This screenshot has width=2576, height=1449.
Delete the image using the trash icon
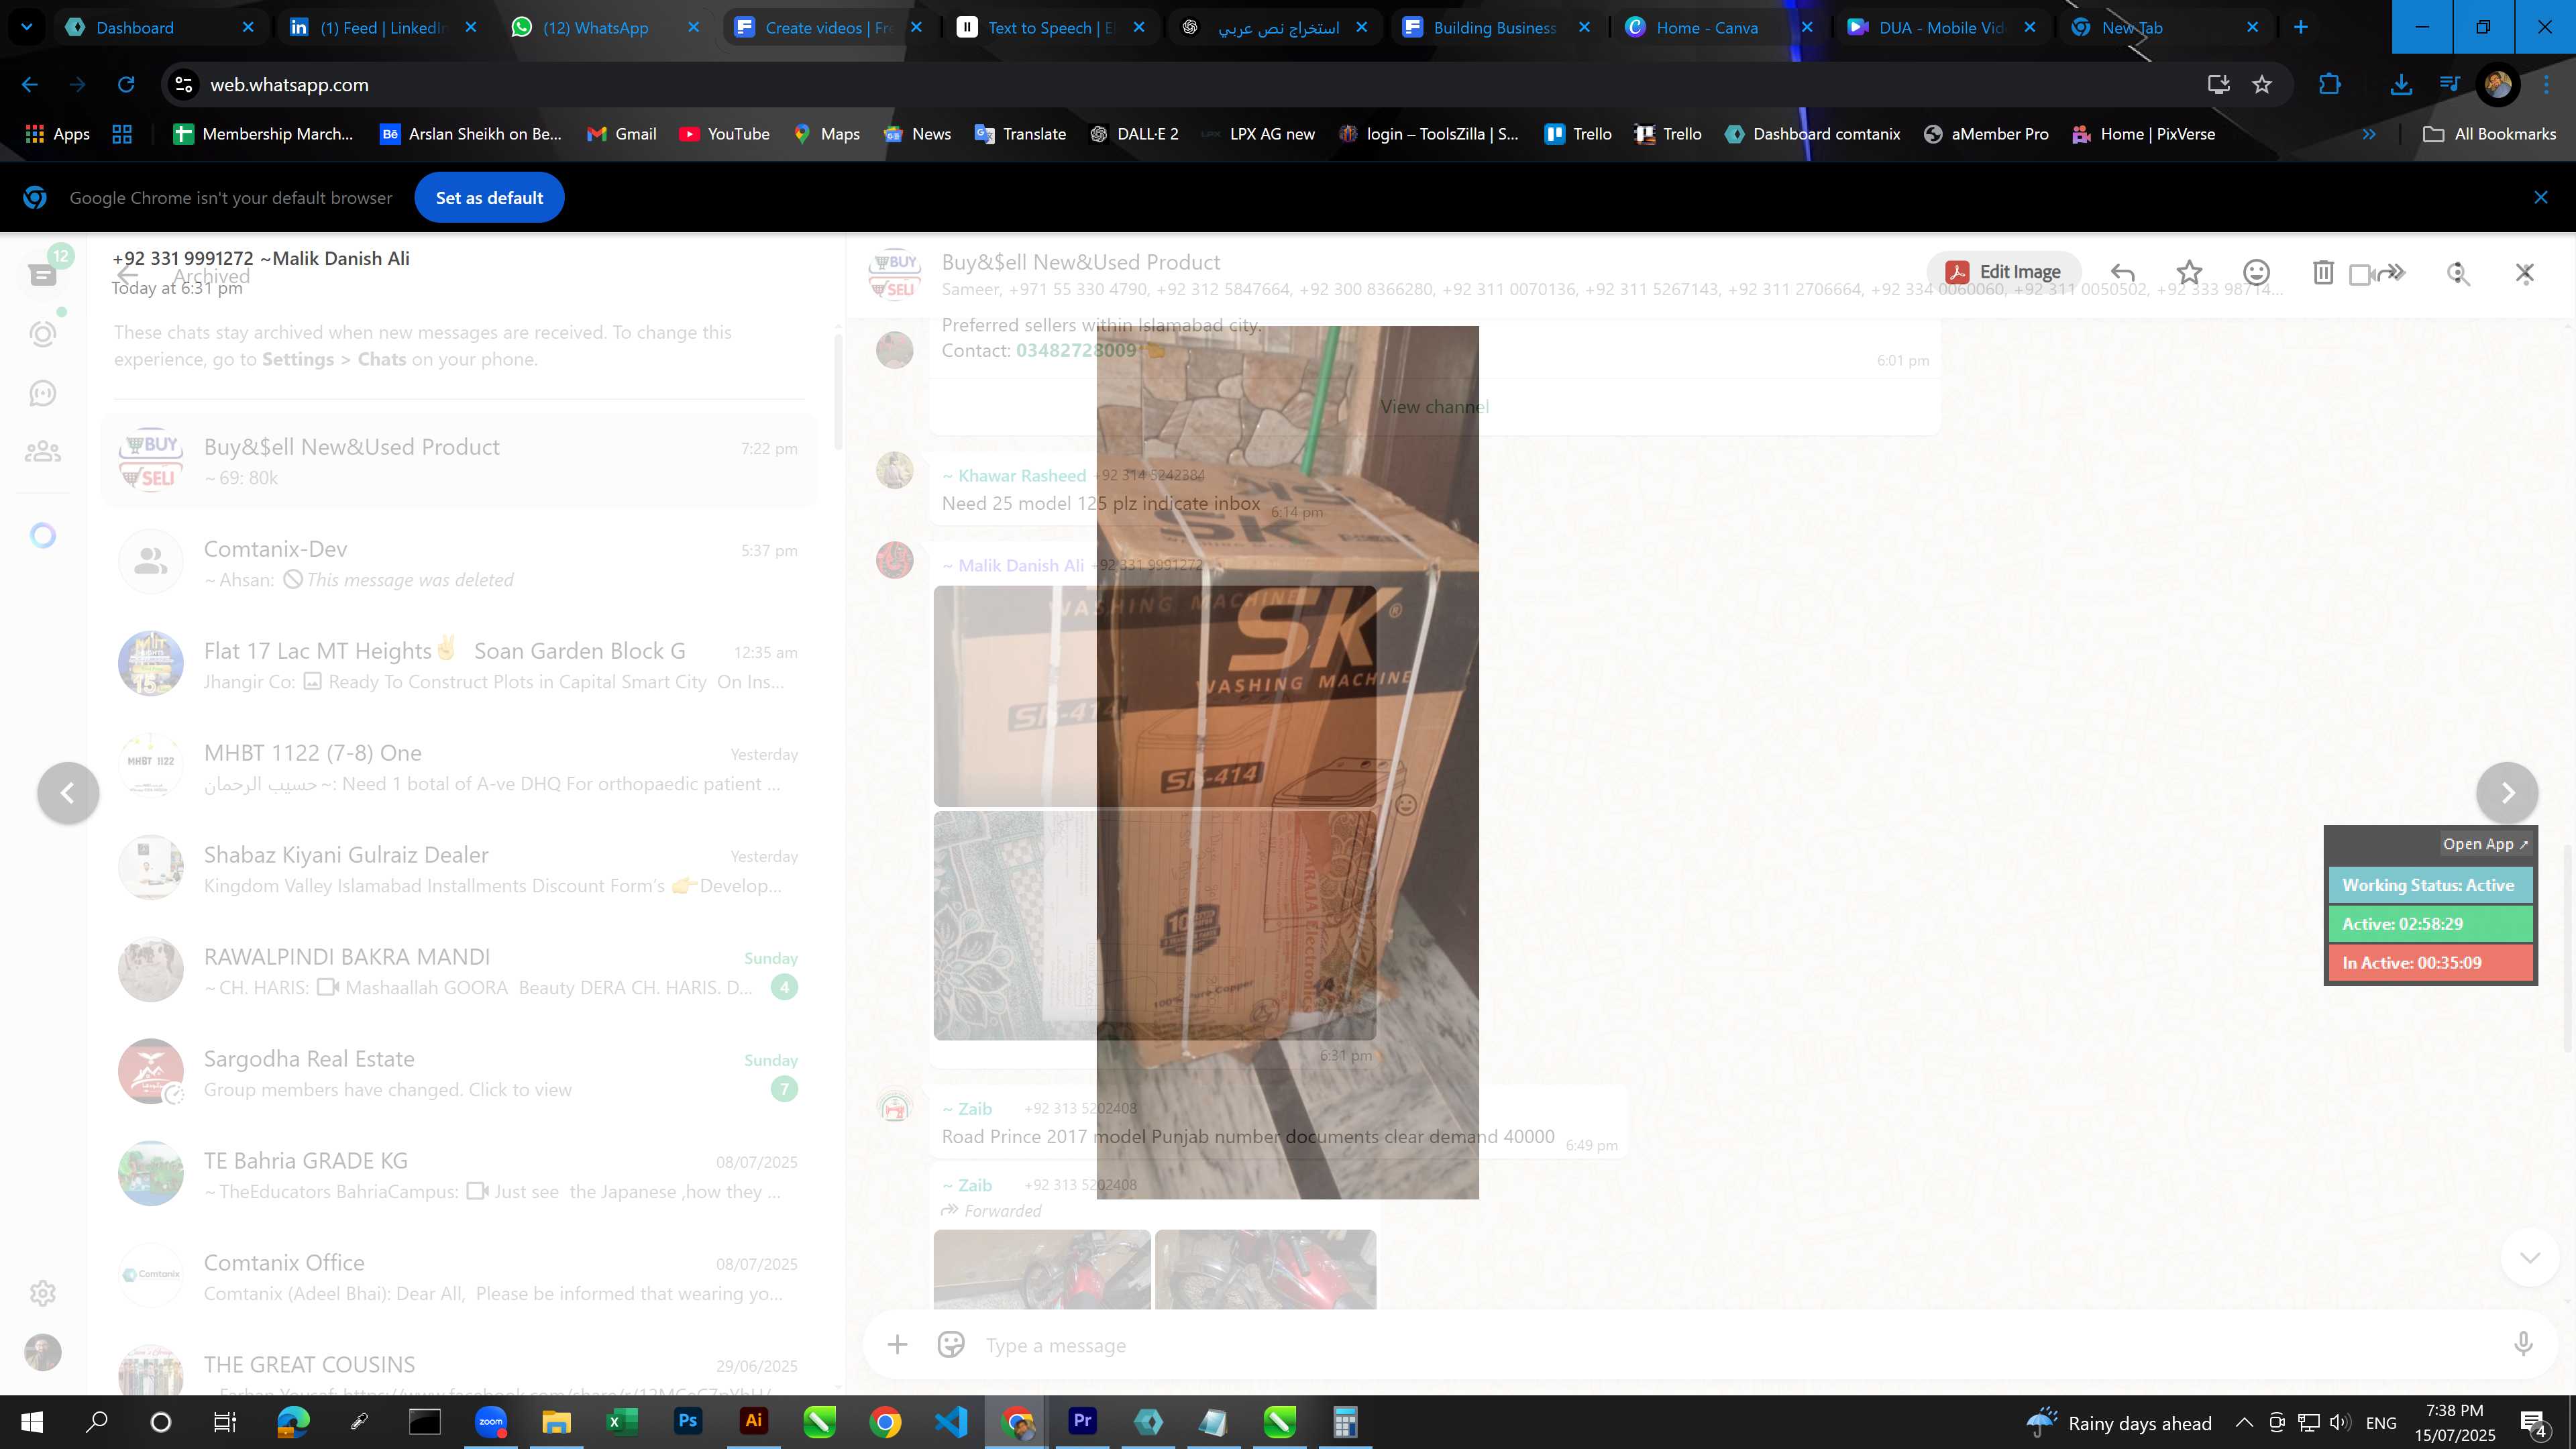tap(2323, 272)
